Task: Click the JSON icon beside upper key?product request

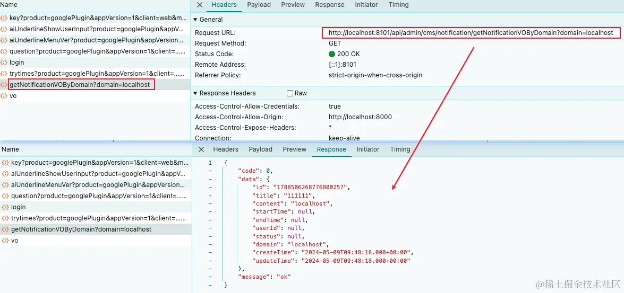Action: coord(4,18)
